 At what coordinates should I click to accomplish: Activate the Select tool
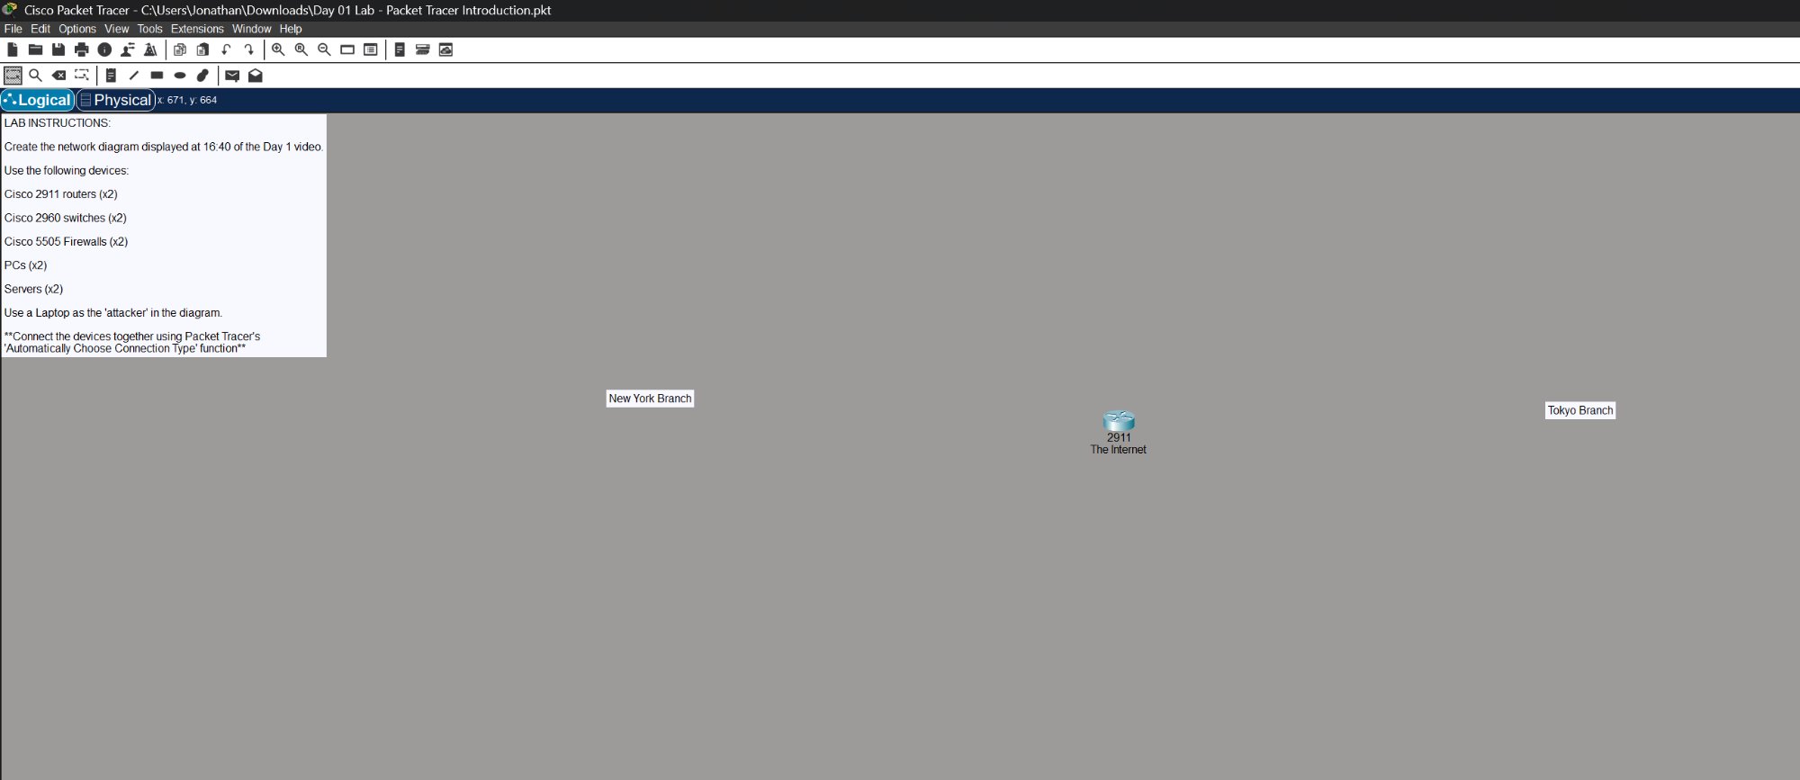[13, 76]
